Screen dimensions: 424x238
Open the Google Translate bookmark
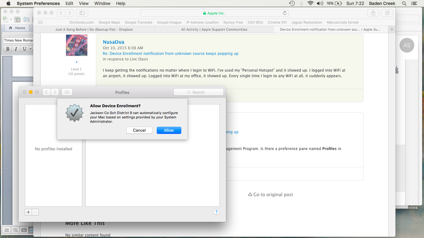click(138, 22)
